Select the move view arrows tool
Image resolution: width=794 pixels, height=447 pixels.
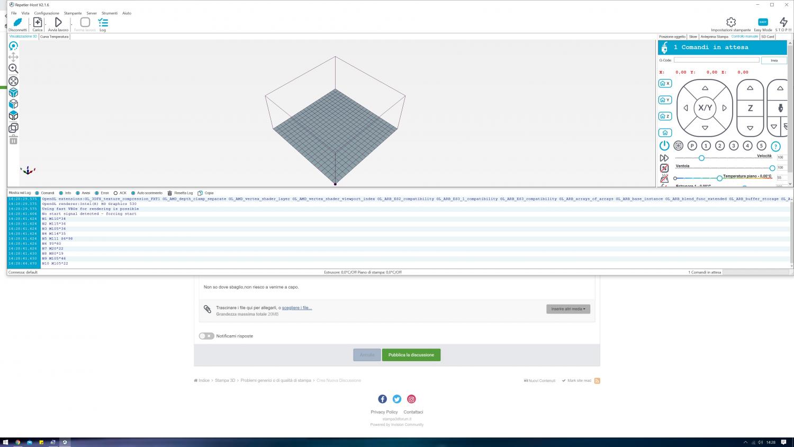(x=13, y=57)
